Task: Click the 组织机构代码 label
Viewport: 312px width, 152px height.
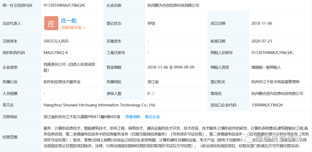Action: coord(14,53)
